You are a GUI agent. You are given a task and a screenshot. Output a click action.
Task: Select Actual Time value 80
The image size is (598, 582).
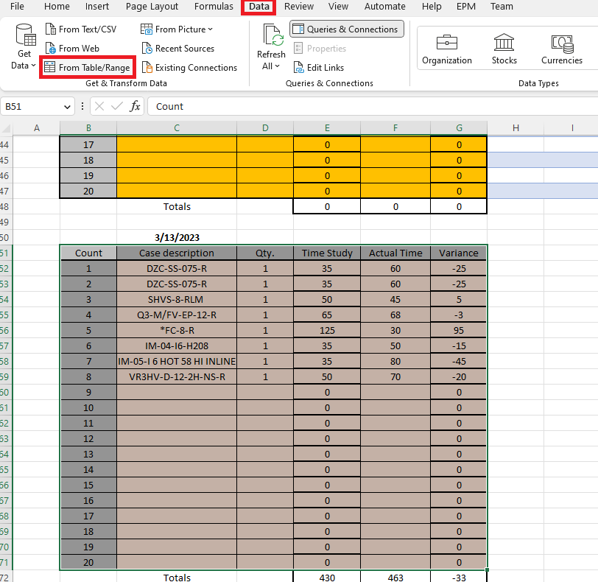tap(395, 361)
